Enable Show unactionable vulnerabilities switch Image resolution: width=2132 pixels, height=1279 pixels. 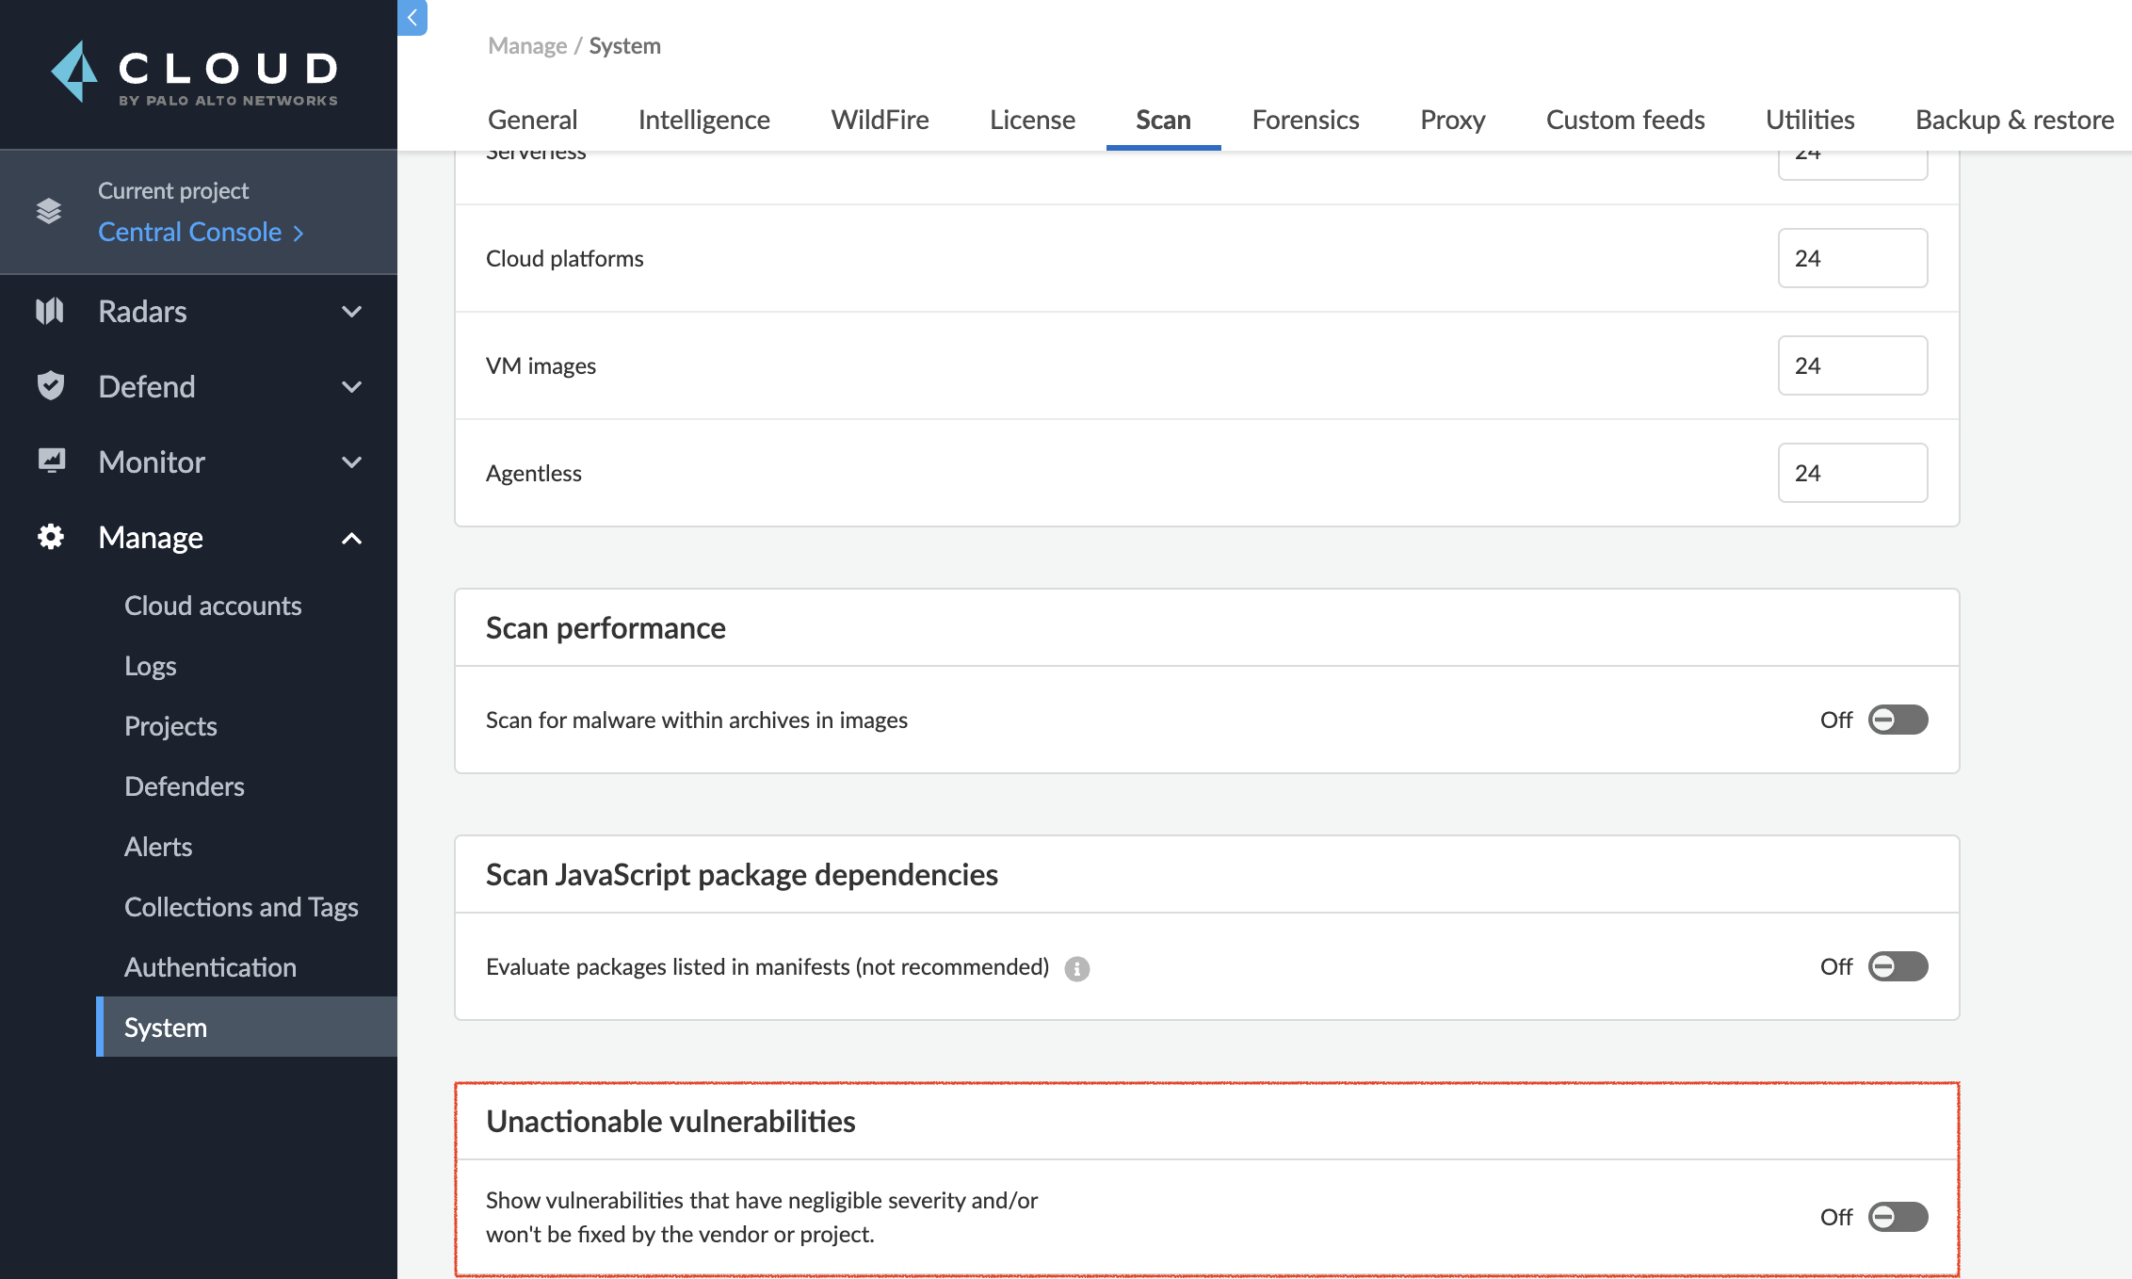(1898, 1217)
